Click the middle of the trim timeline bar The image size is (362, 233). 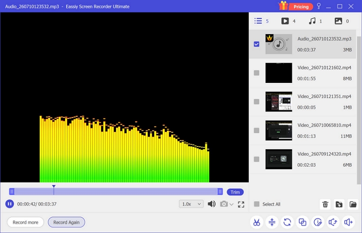tap(116, 192)
